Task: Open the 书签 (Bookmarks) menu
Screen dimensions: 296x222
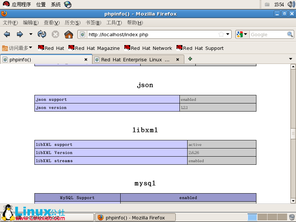Action: [93, 23]
